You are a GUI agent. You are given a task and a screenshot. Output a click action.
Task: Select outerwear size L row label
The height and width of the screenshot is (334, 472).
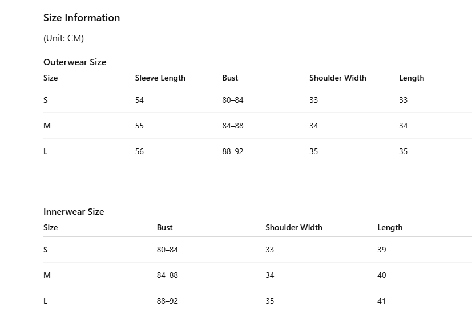[x=45, y=151]
